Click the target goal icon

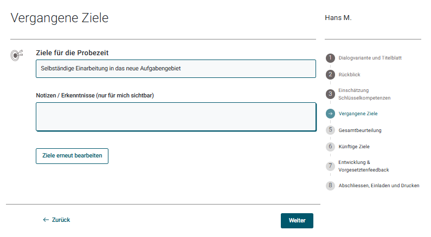click(17, 54)
